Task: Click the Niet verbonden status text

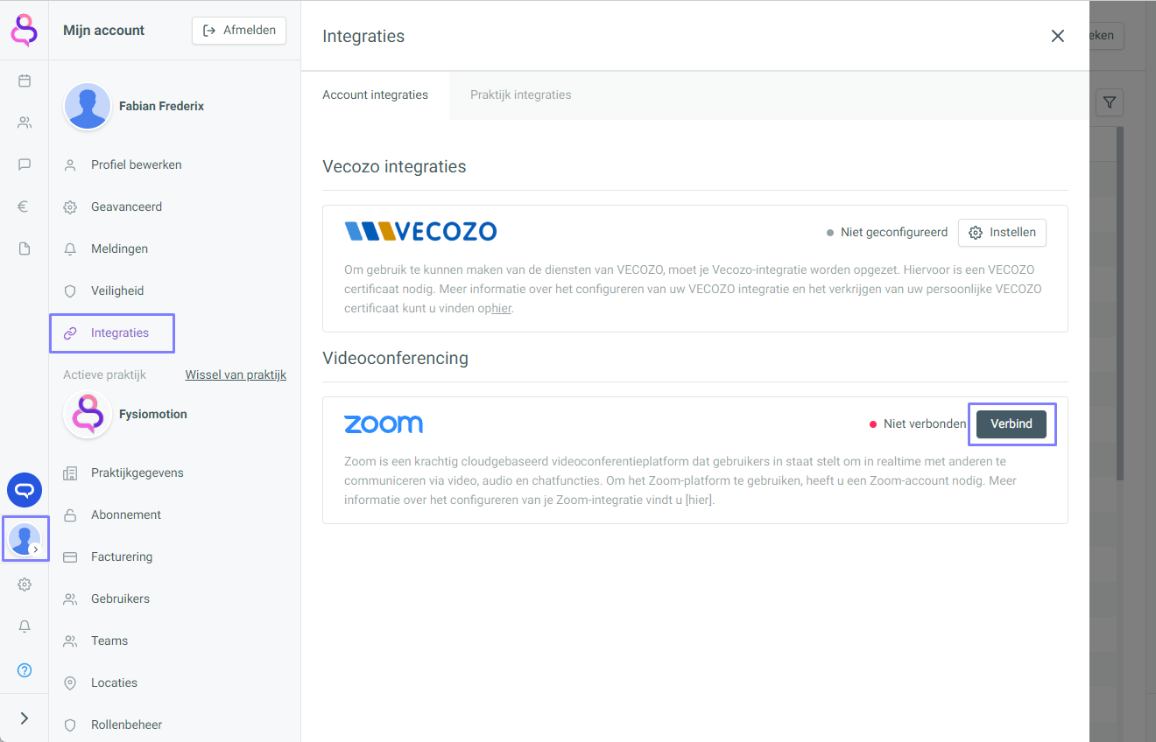Action: click(x=925, y=423)
